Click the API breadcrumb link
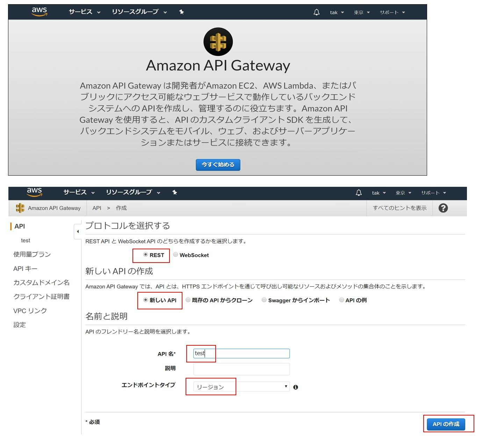The width and height of the screenshot is (497, 441). tap(97, 208)
